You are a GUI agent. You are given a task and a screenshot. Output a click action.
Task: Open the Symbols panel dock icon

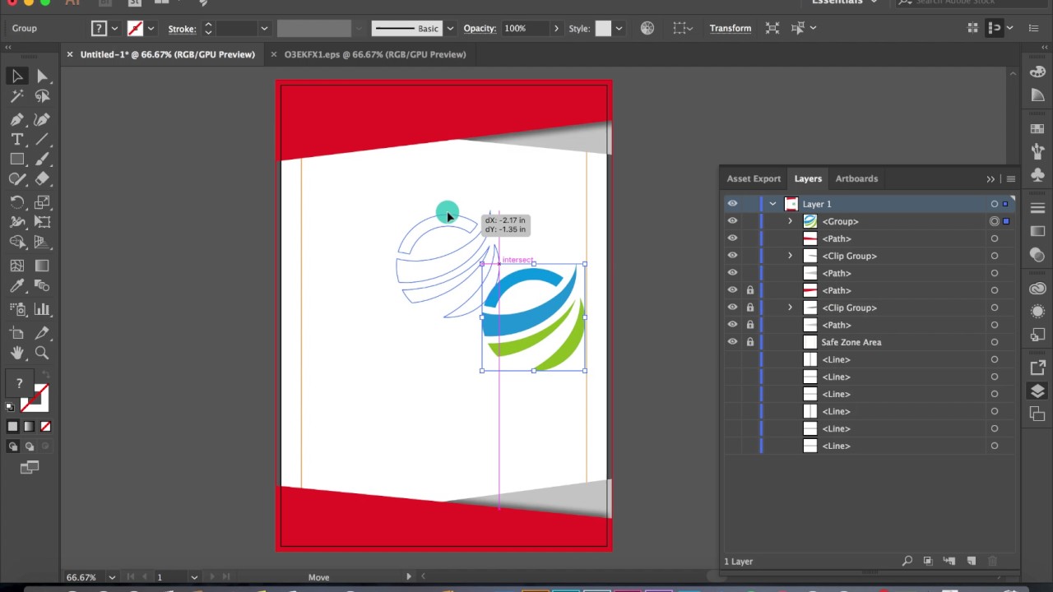coord(1037,175)
